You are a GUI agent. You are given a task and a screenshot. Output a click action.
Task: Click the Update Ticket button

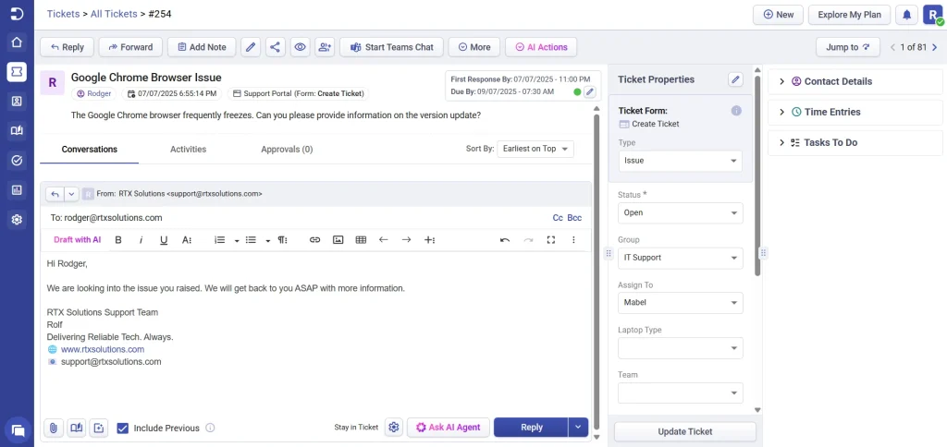pyautogui.click(x=685, y=432)
